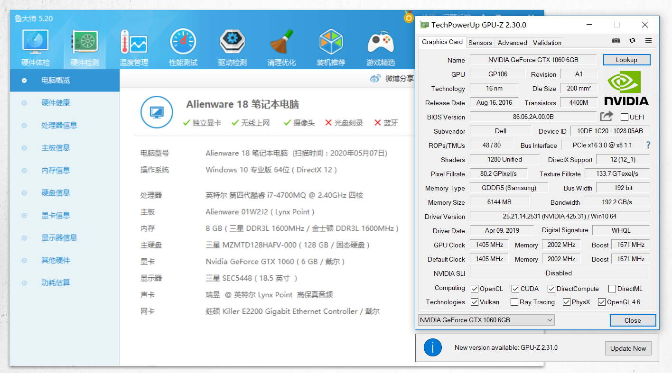Image resolution: width=672 pixels, height=373 pixels.
Task: Click the blue info icon in update notice
Action: (x=433, y=347)
